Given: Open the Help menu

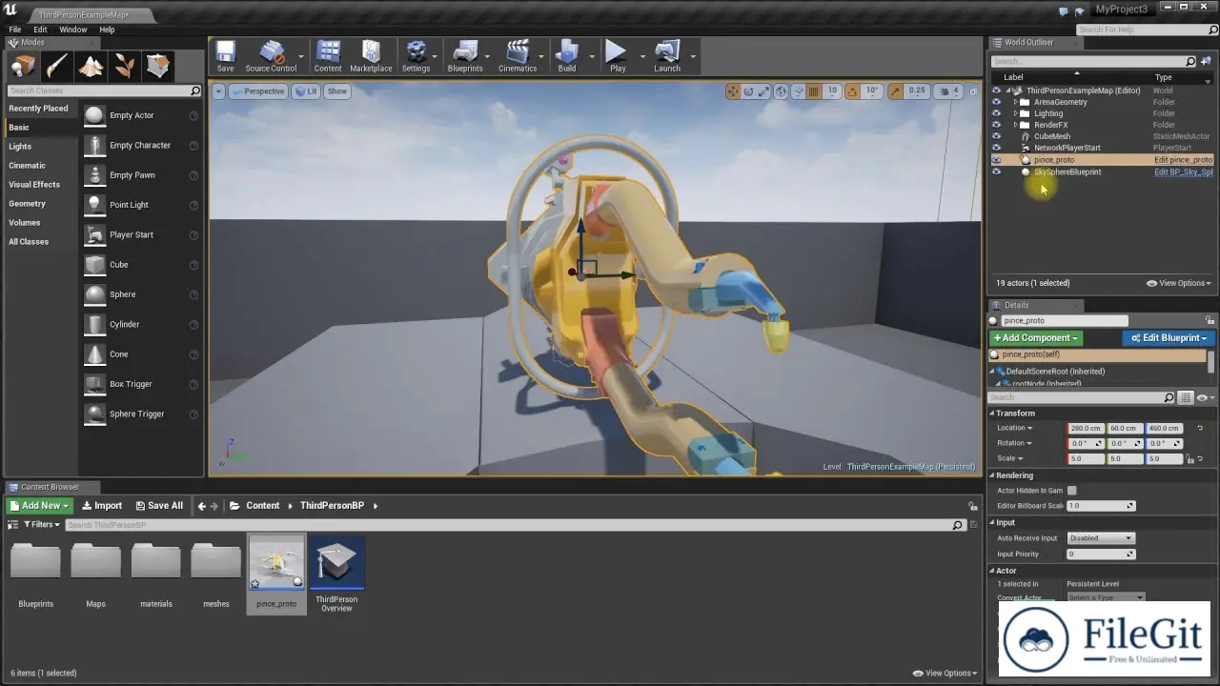Looking at the screenshot, I should click(108, 30).
